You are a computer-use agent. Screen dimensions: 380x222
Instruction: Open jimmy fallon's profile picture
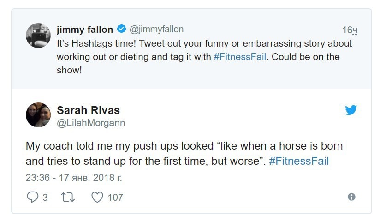(x=38, y=36)
